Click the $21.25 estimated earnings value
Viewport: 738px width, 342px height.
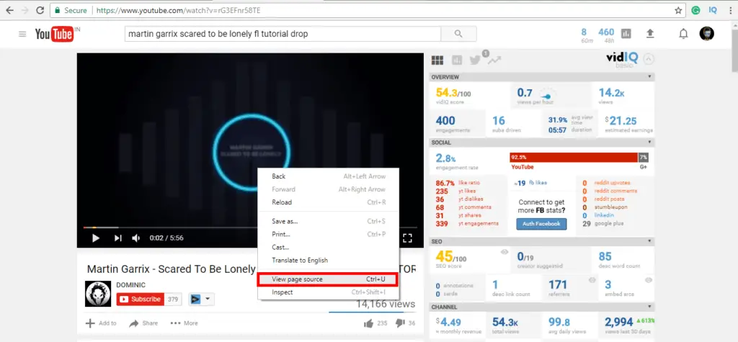[621, 121]
